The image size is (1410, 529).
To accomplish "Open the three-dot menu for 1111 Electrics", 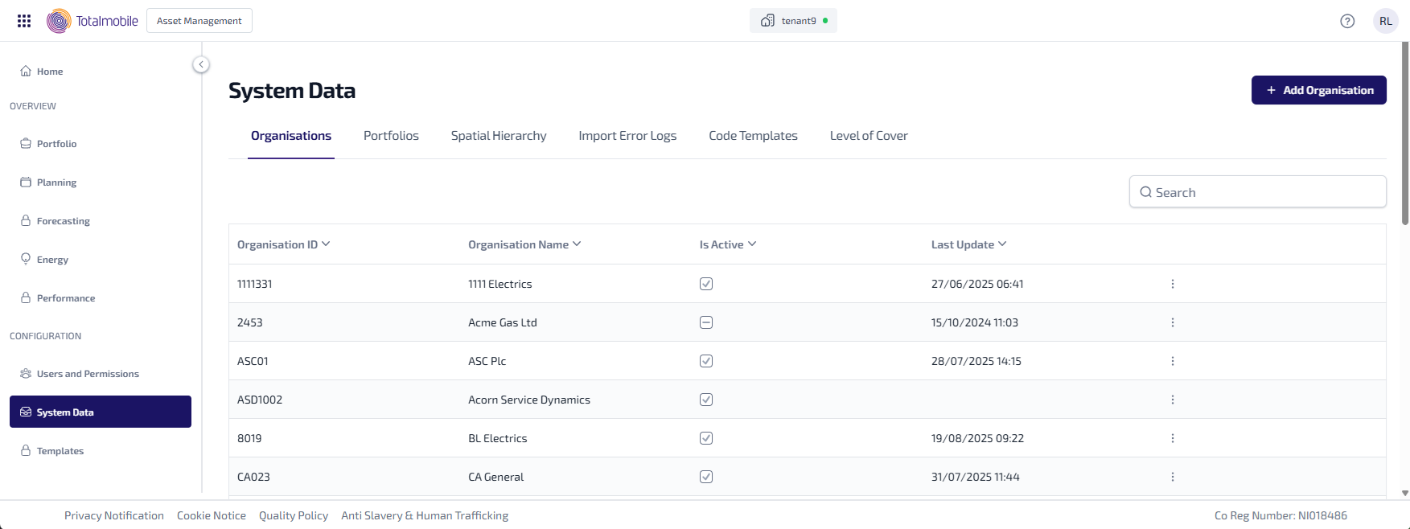I will click(x=1172, y=284).
